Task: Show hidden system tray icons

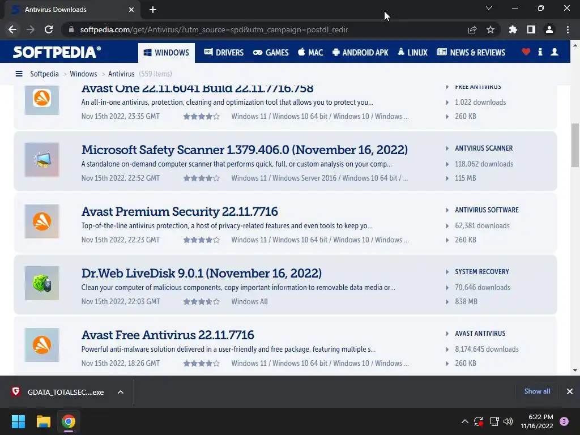Action: pos(465,421)
